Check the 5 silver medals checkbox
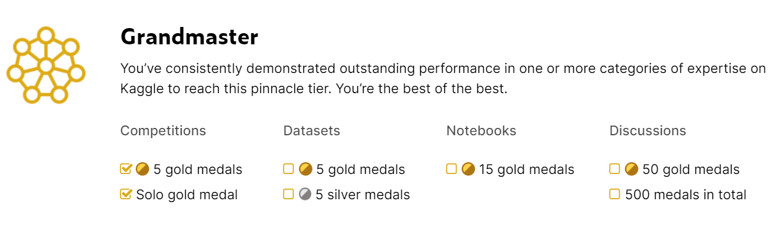 click(x=288, y=195)
